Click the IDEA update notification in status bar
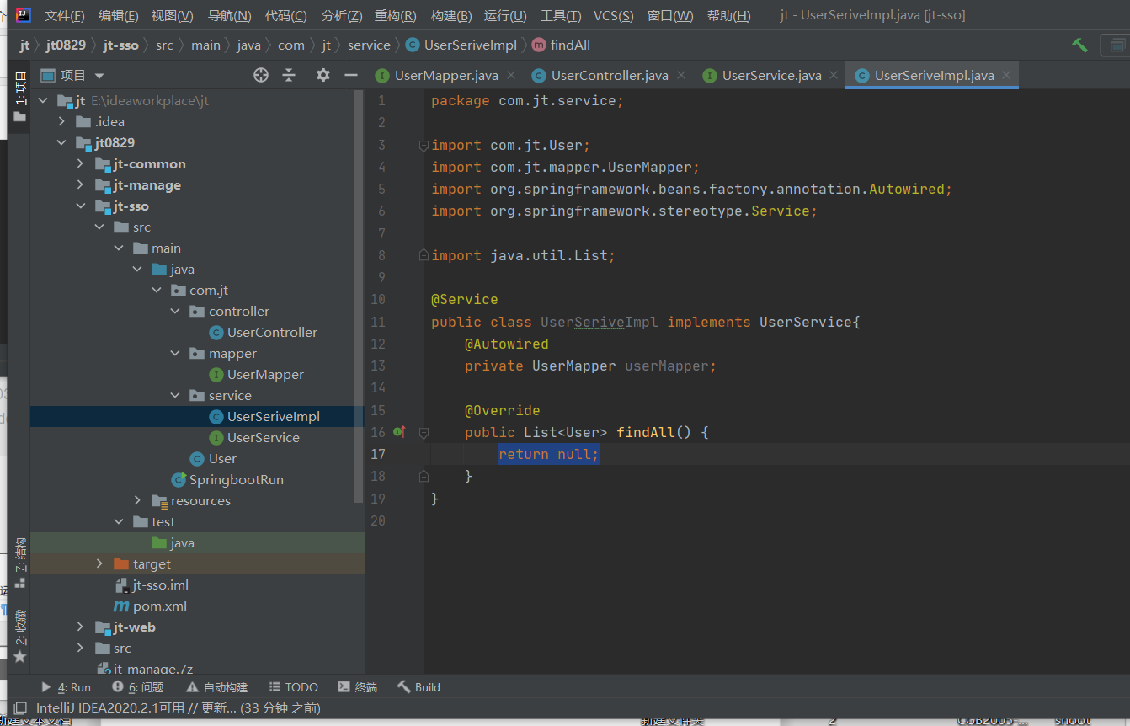This screenshot has width=1130, height=726. pos(179,708)
